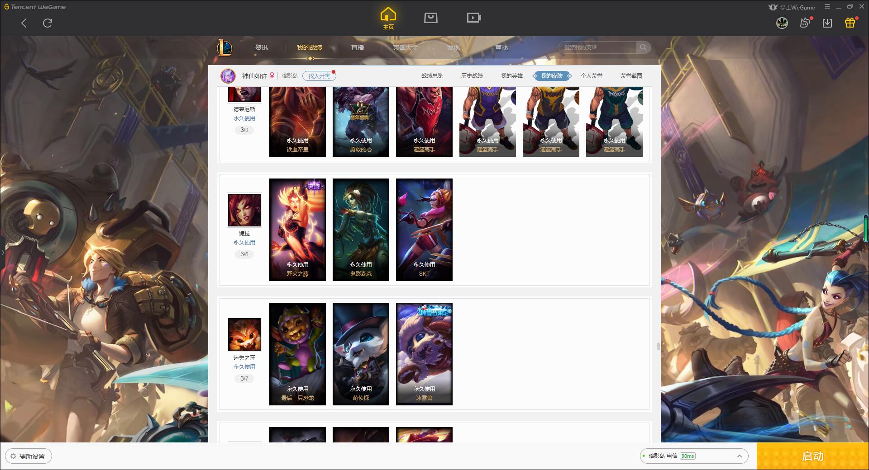The image size is (869, 470).
Task: Click inside the 搜索我的英雄 search field
Action: point(597,47)
